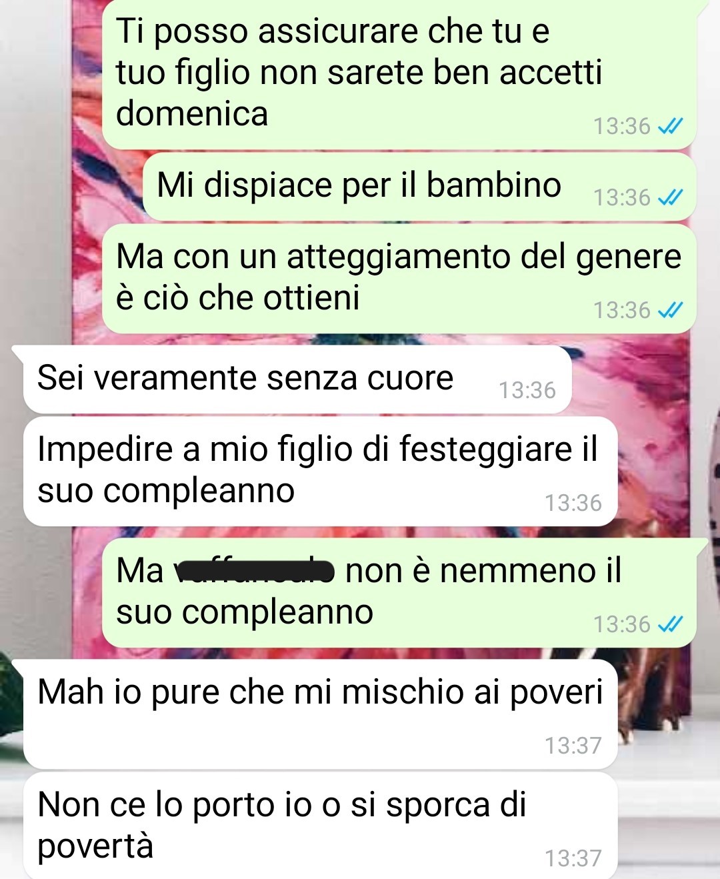
Task: Tap the 'Sei veramente senza cuore' message
Action: pos(297,379)
